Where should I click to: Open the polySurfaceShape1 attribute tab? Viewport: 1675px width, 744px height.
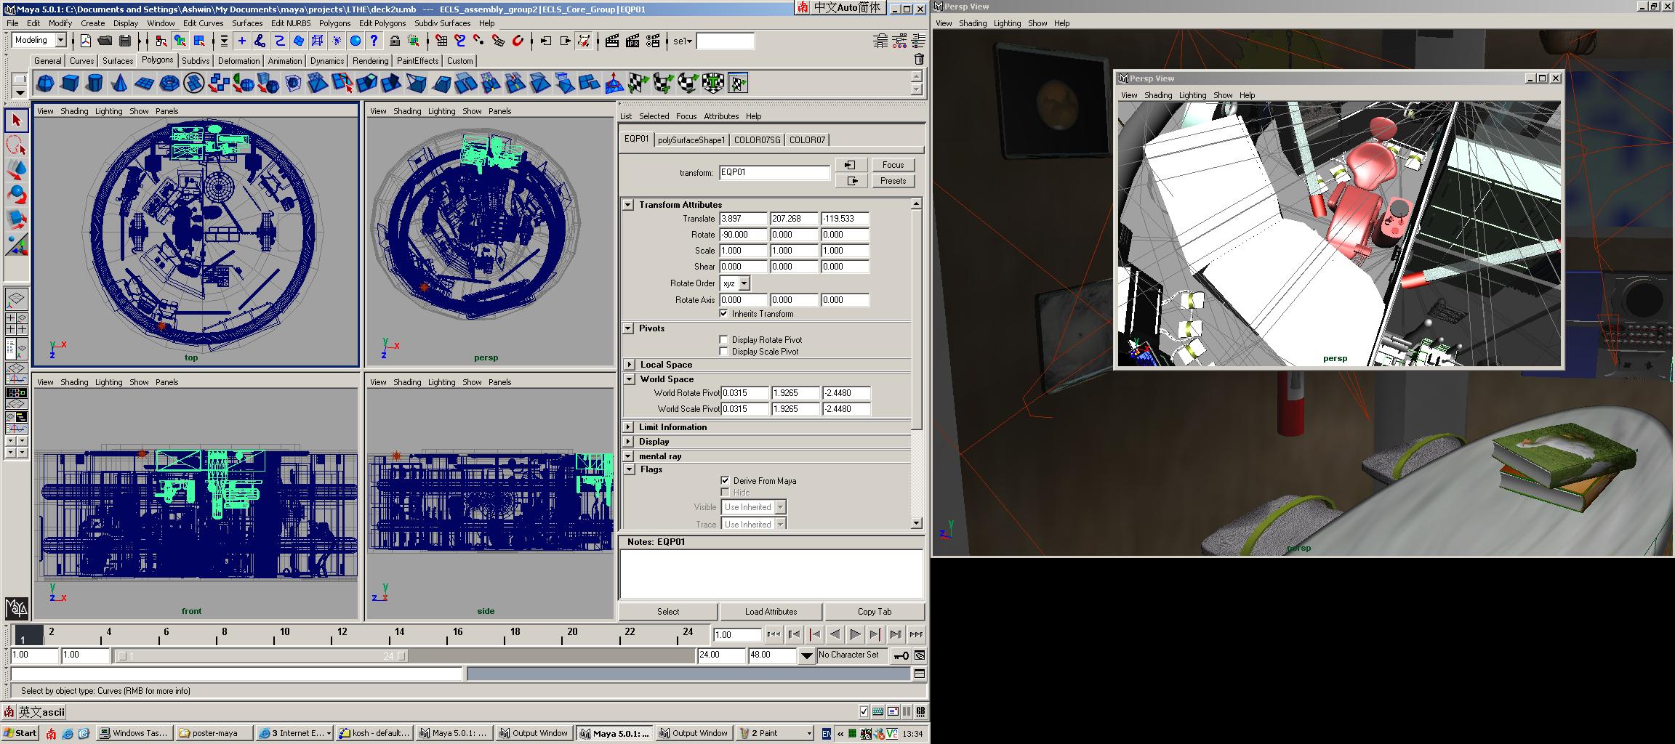coord(691,140)
